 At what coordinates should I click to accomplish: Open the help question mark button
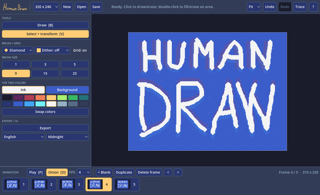(x=313, y=7)
